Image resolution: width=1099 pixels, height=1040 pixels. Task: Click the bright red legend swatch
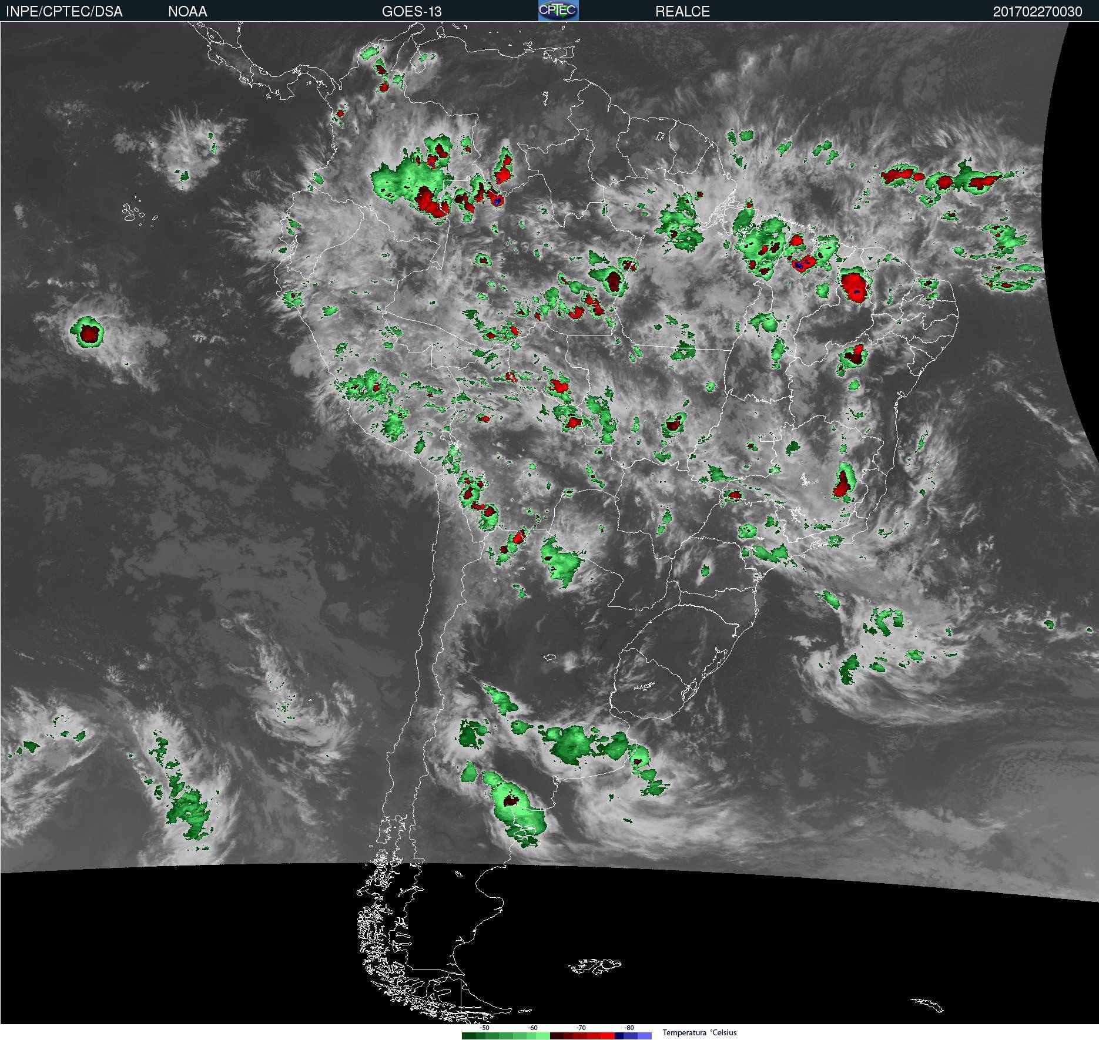608,1036
